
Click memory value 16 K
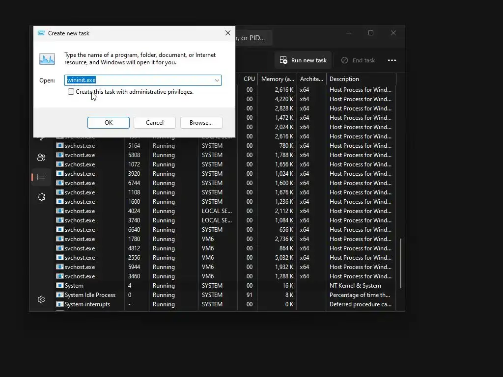coord(288,286)
